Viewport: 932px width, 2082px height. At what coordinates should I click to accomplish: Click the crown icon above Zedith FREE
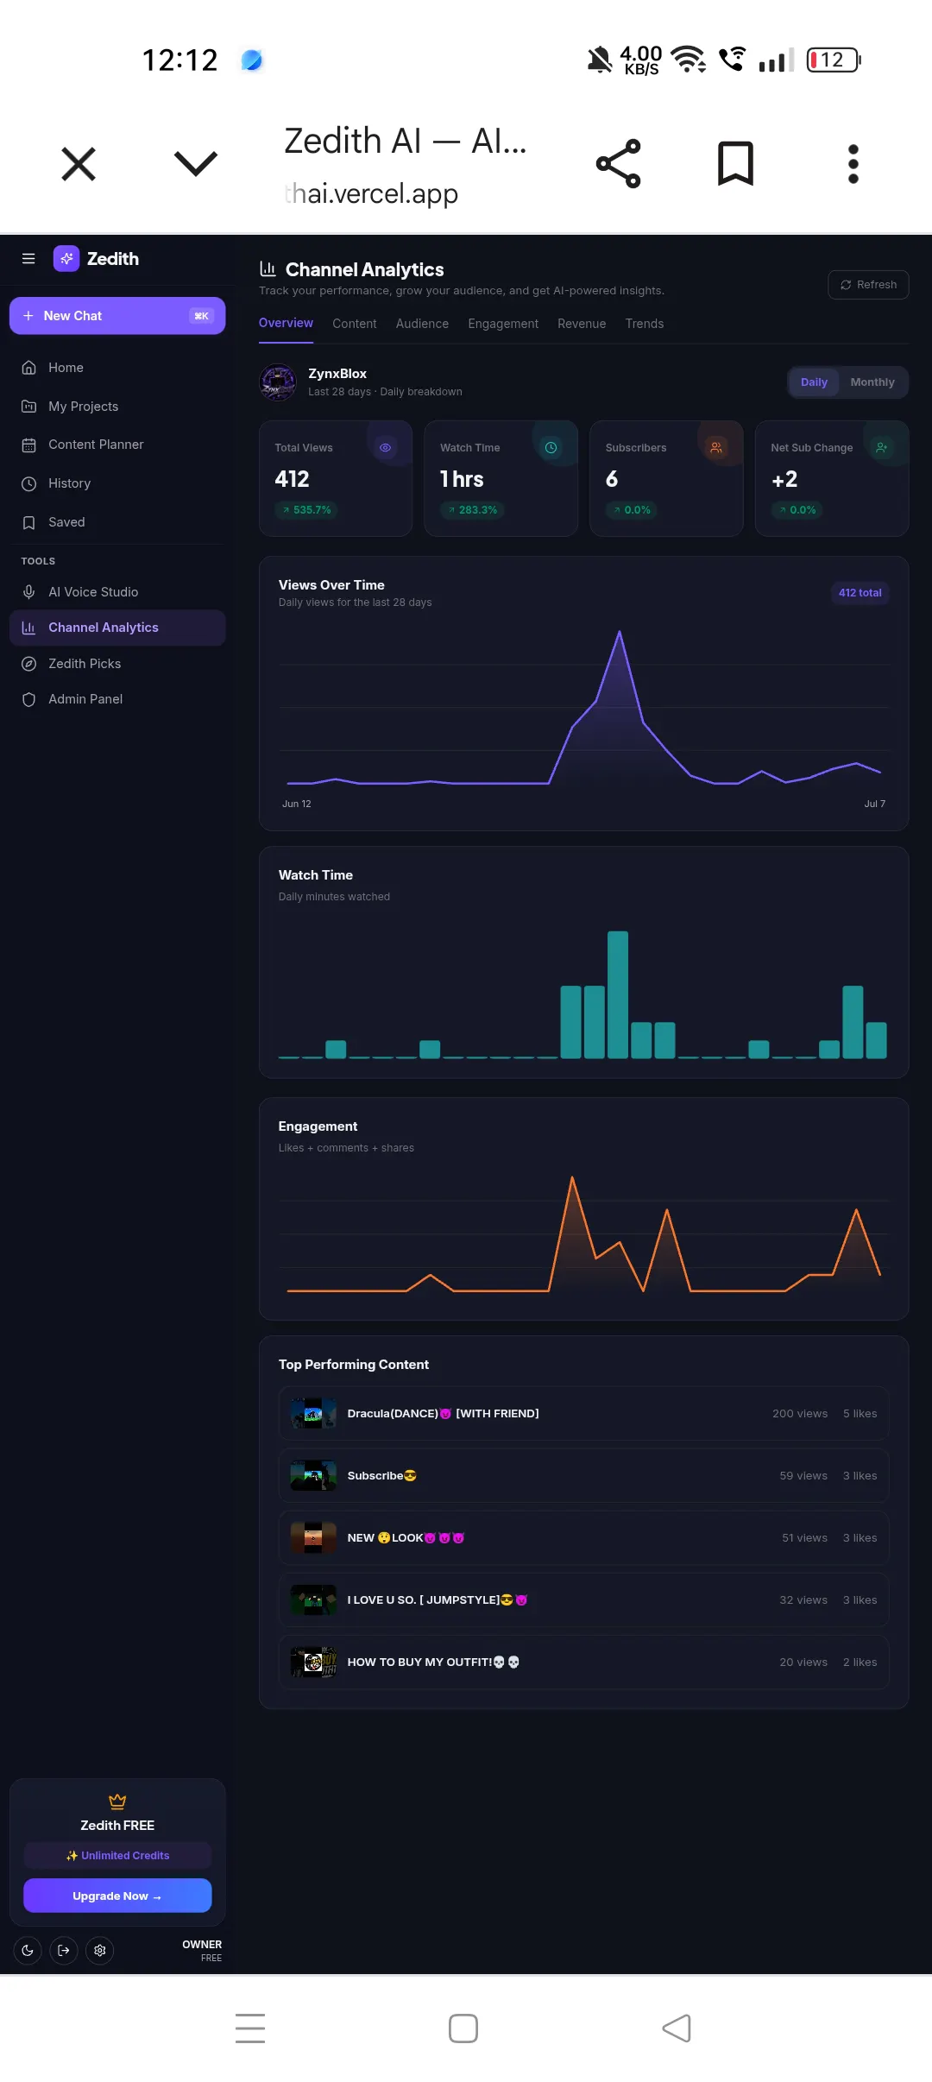117,1801
